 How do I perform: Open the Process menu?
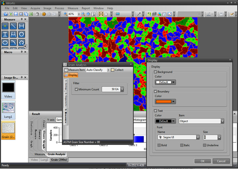(x=59, y=8)
